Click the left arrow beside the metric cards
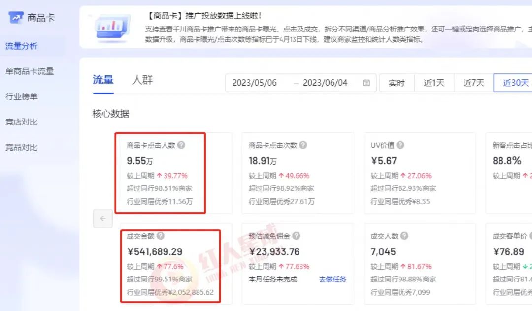 click(x=102, y=218)
